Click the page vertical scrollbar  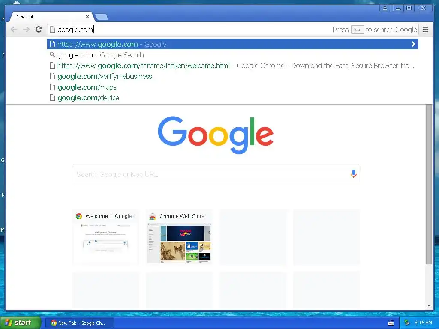(429, 184)
